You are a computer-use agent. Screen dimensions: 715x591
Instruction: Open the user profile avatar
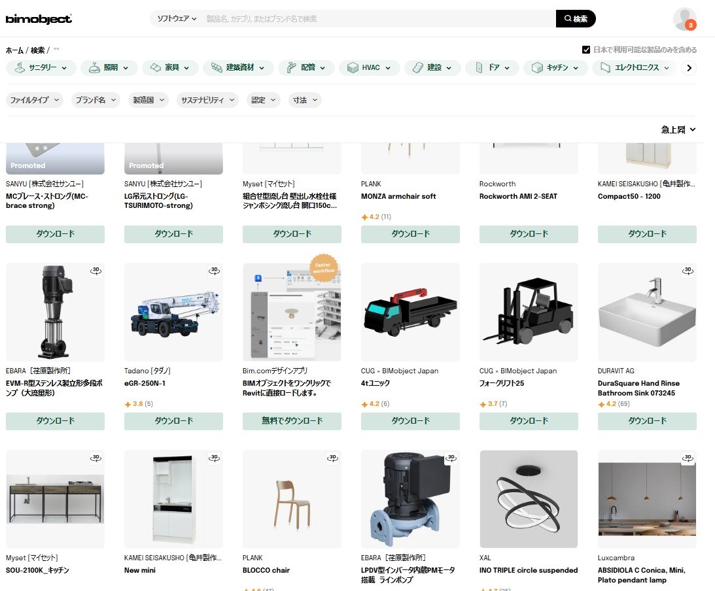tap(684, 19)
